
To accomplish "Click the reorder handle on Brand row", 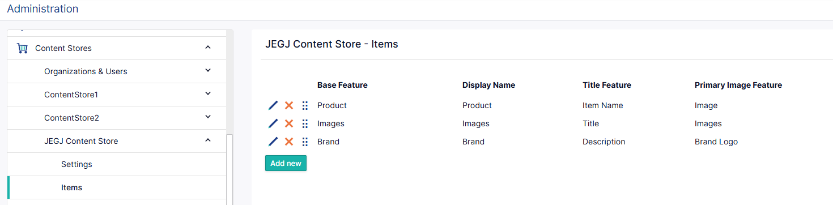I will pyautogui.click(x=305, y=142).
